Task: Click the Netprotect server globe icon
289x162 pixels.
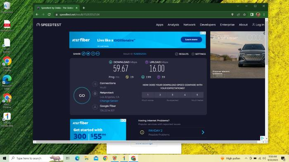Action: (95, 94)
